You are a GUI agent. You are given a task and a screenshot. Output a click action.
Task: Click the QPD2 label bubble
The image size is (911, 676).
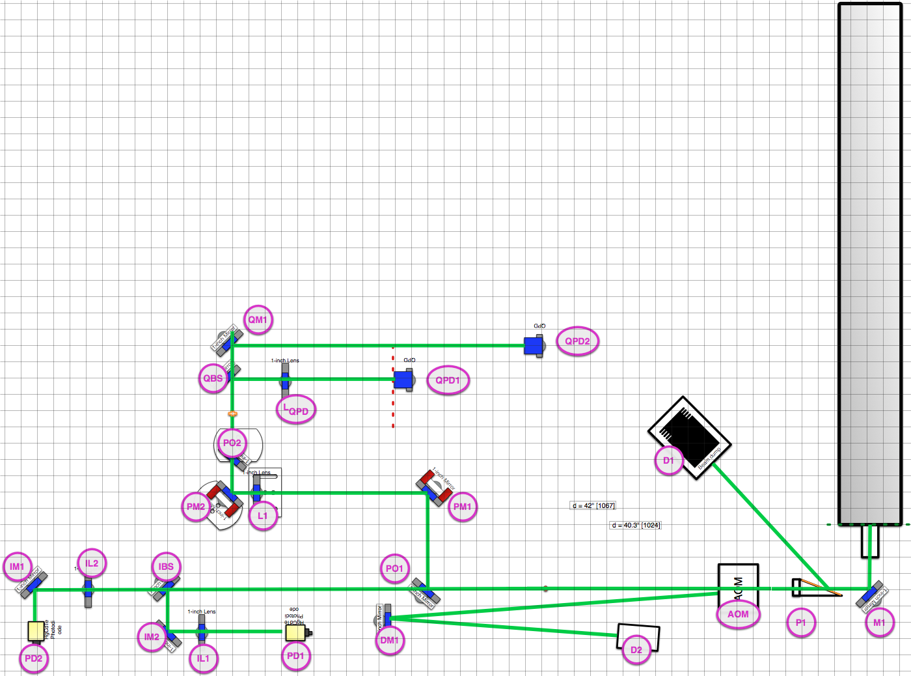(577, 341)
